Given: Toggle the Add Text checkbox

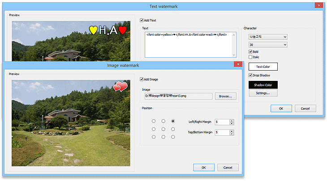Looking at the screenshot, I should pyautogui.click(x=142, y=21).
